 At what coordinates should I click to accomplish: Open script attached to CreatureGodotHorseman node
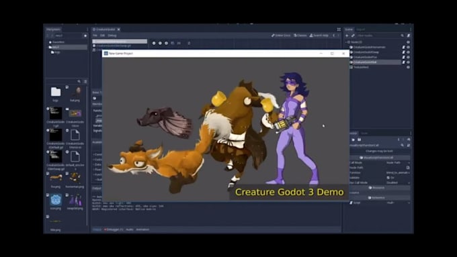[x=404, y=47]
